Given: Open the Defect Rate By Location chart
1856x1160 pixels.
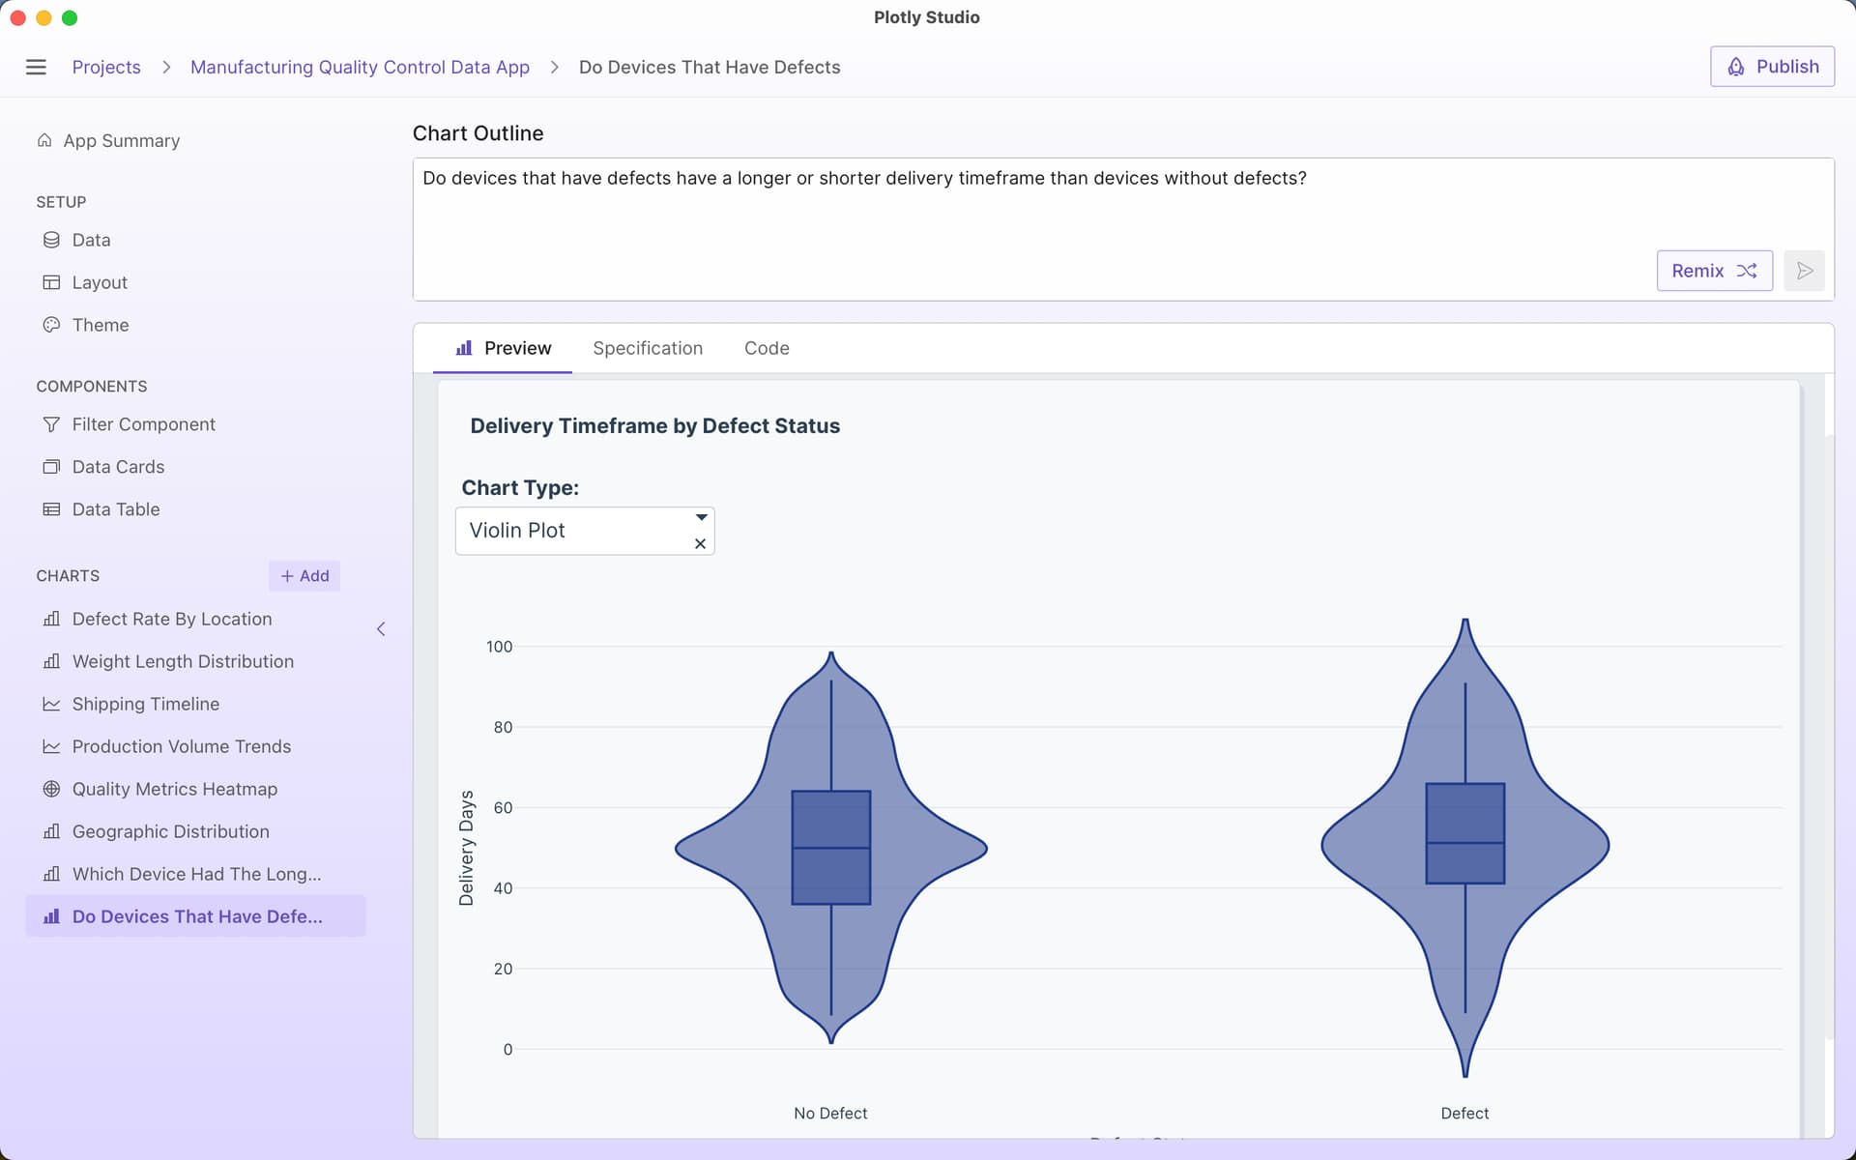Looking at the screenshot, I should (x=172, y=619).
